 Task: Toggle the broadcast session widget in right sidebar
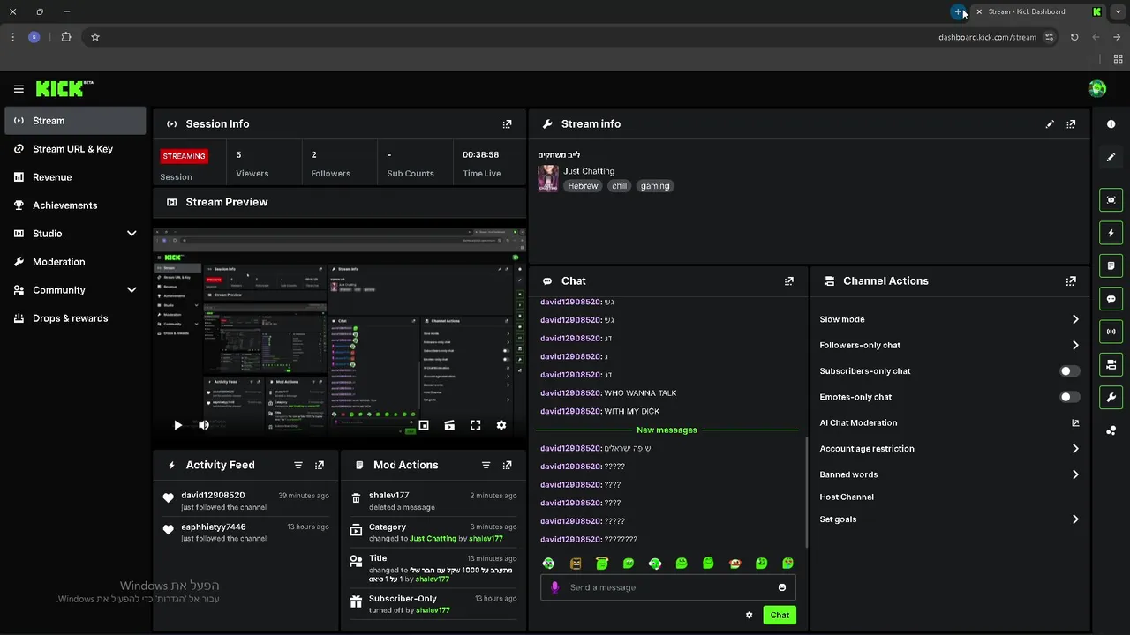(x=1111, y=332)
